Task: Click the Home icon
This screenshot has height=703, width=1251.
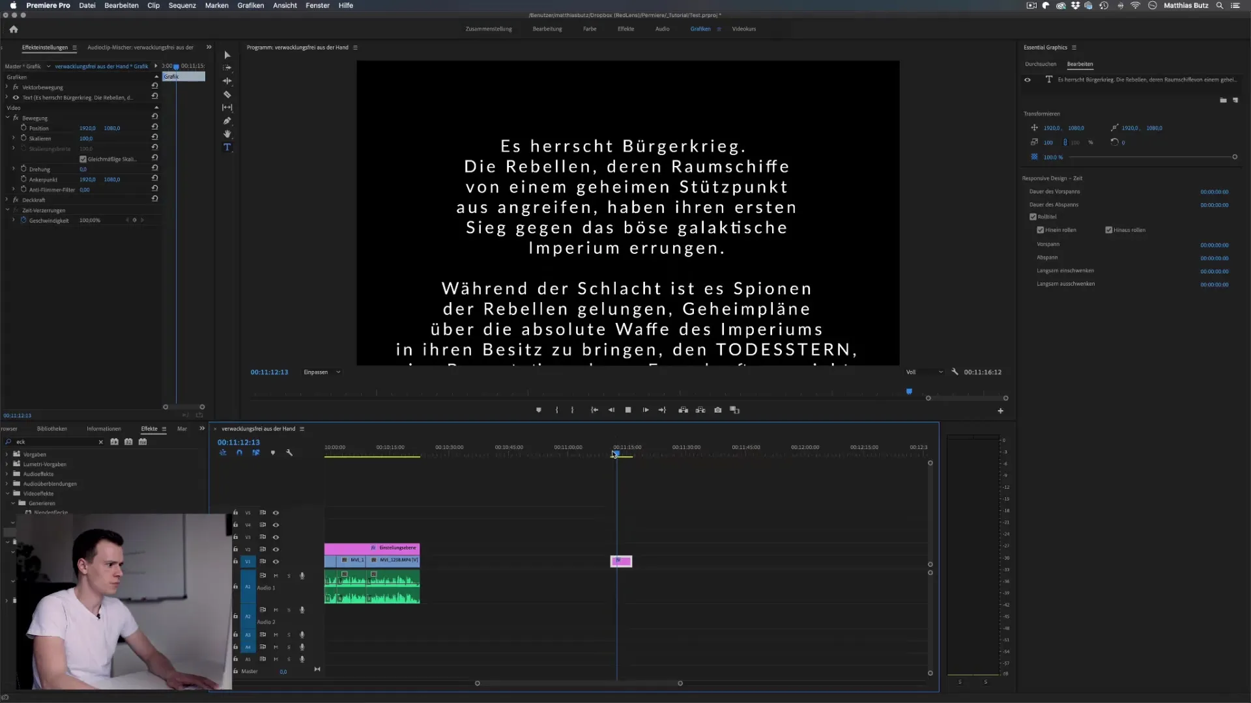Action: pos(14,29)
